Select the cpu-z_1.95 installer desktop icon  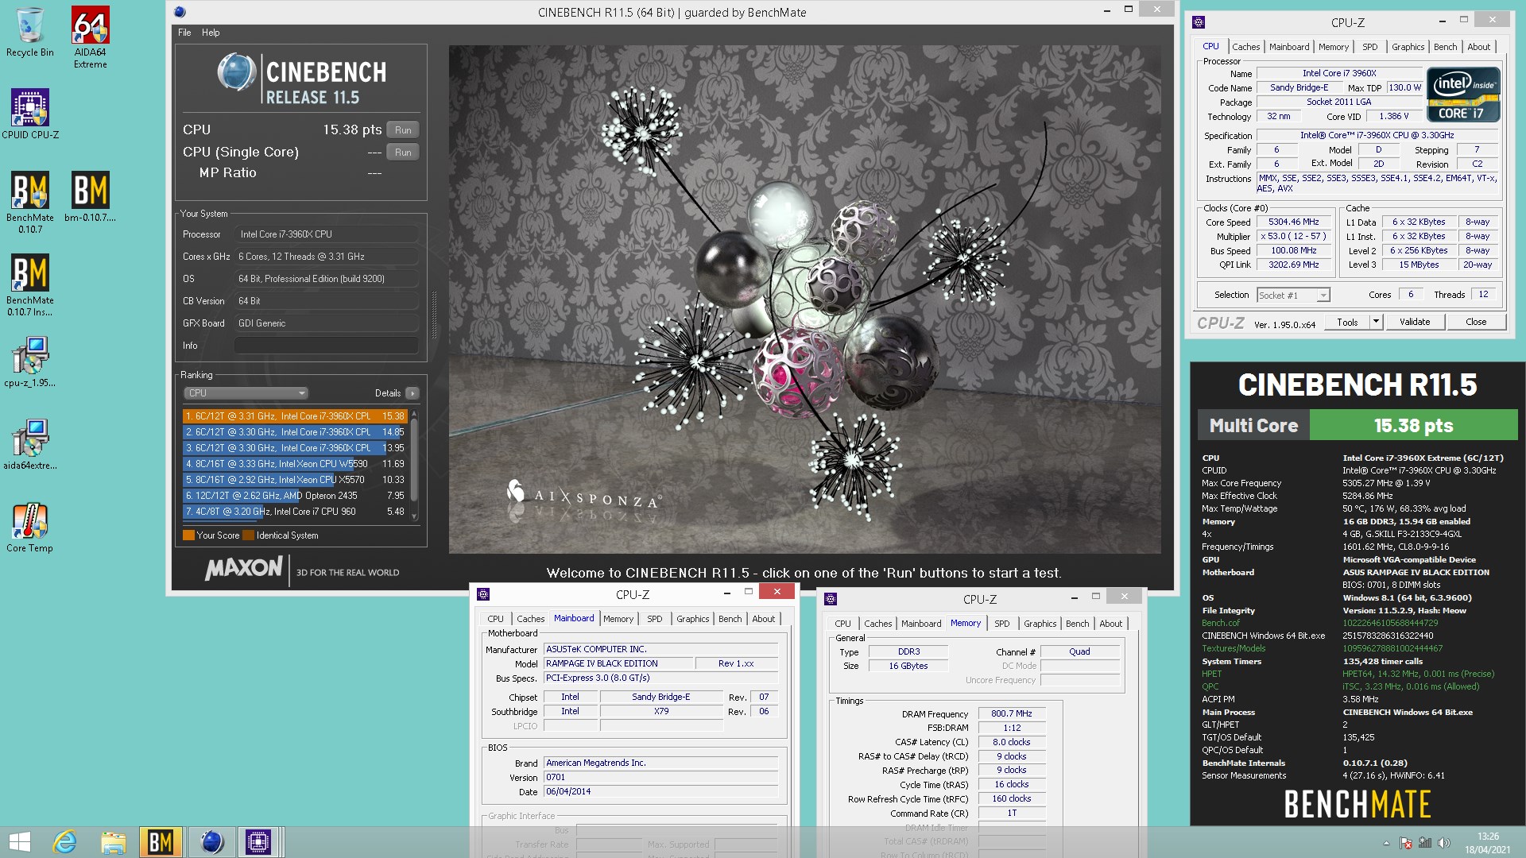point(30,361)
